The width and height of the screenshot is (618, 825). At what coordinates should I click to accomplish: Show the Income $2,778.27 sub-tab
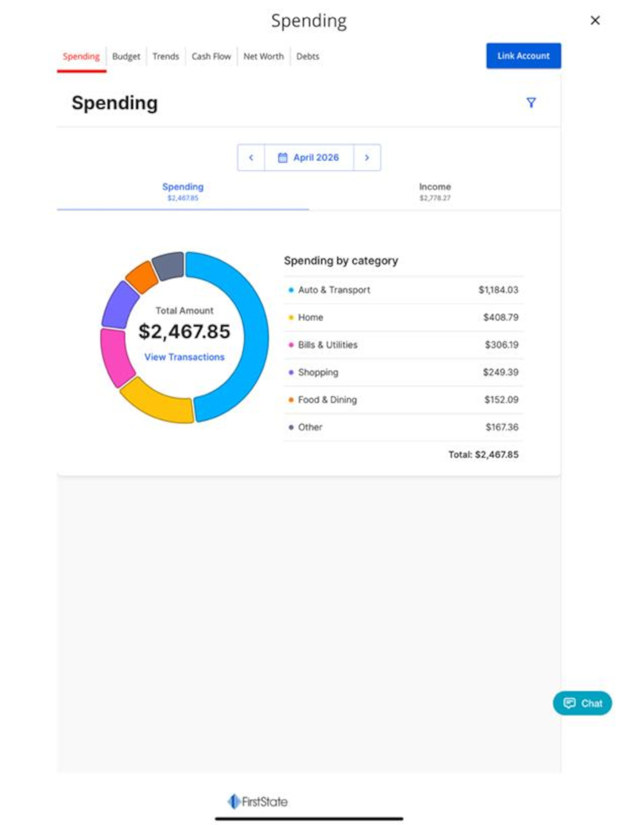(435, 192)
